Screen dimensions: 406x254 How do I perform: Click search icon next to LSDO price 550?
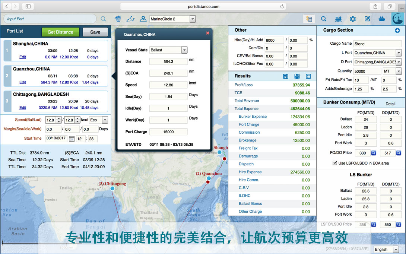[399, 224]
